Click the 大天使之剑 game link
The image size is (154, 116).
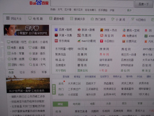pos(74,84)
